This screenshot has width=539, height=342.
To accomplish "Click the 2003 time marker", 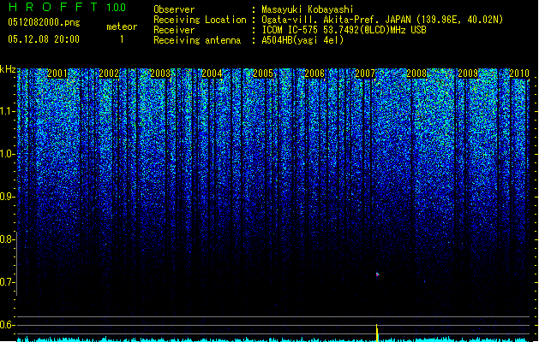I will tap(160, 74).
